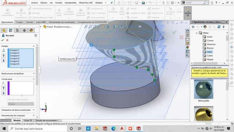Move guide curve down in Curvas guía
Screen dimensions: 234x132
click(4, 93)
